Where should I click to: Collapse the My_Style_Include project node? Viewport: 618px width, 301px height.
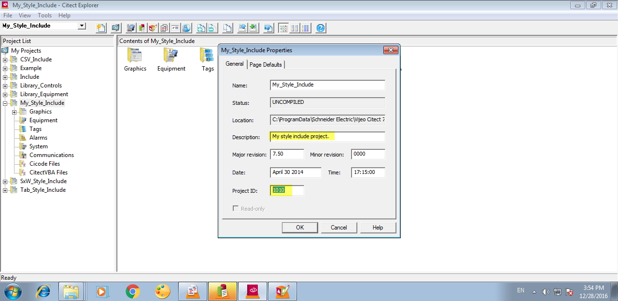(4, 102)
